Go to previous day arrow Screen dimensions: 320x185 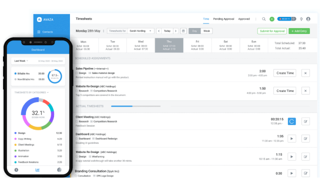tap(159, 31)
